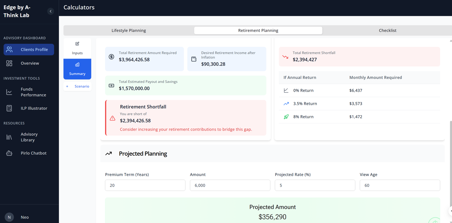Switch to the Checklist tab

[x=387, y=30]
